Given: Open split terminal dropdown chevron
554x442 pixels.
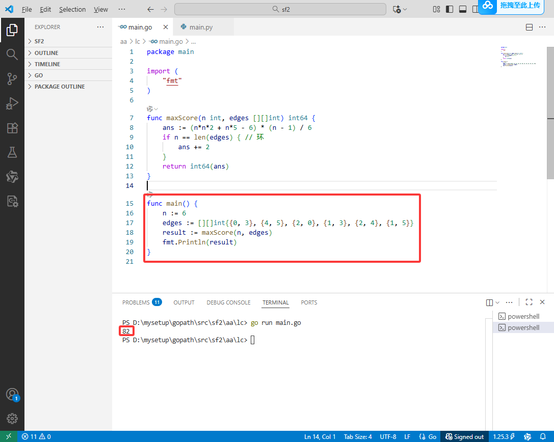Looking at the screenshot, I should click(497, 302).
